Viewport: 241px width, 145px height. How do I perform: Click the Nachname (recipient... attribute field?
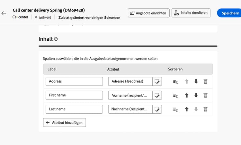coord(130,109)
